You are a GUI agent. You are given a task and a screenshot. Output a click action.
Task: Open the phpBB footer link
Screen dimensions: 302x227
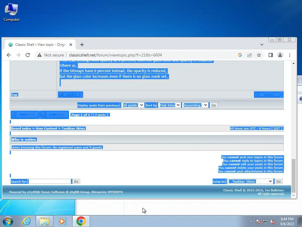[32, 192]
